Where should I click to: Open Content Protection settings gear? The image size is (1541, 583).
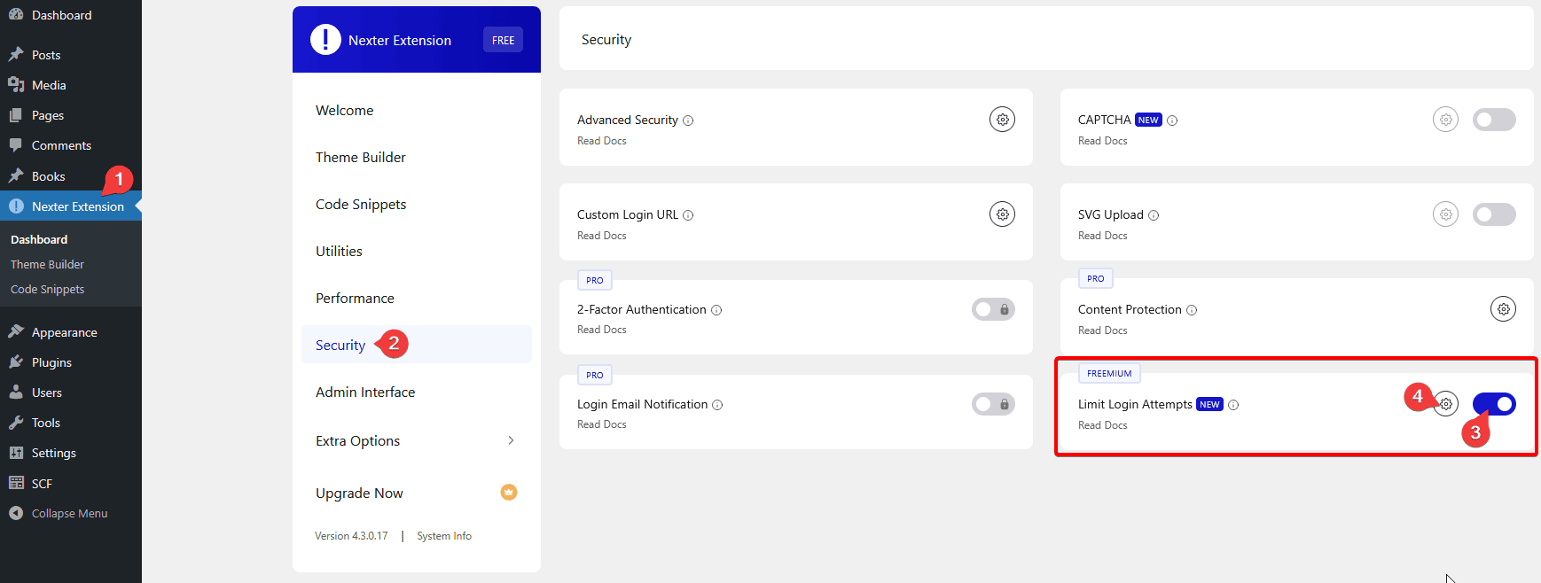(1503, 309)
